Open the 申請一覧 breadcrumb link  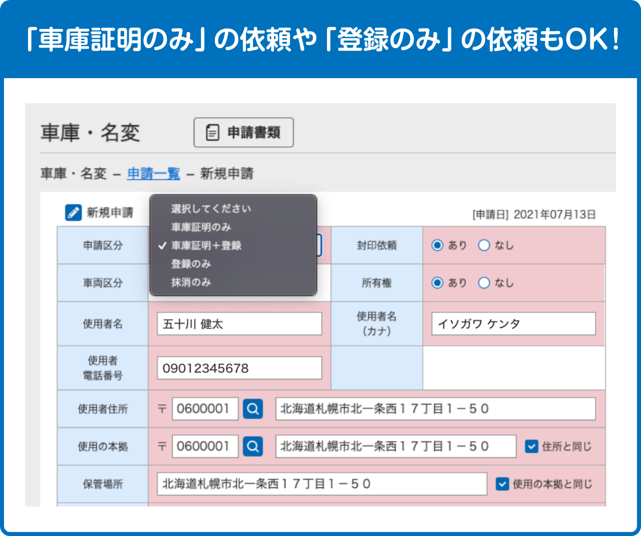tap(153, 174)
